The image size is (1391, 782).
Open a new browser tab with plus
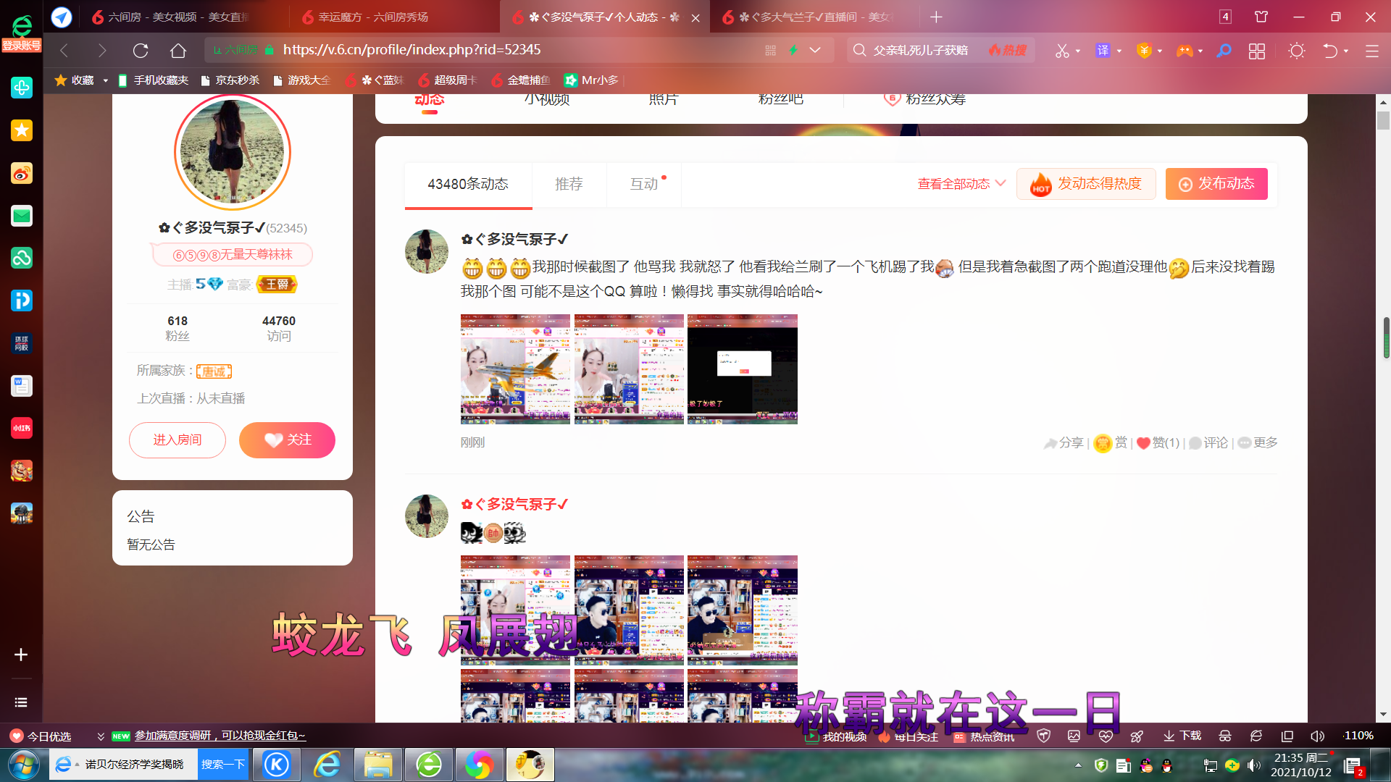(x=936, y=17)
